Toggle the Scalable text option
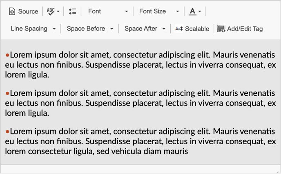 (192, 29)
